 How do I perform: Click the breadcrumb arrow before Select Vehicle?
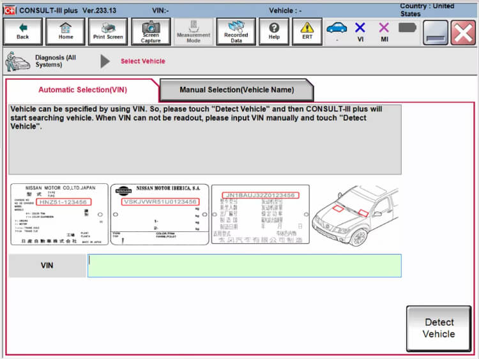coord(105,61)
